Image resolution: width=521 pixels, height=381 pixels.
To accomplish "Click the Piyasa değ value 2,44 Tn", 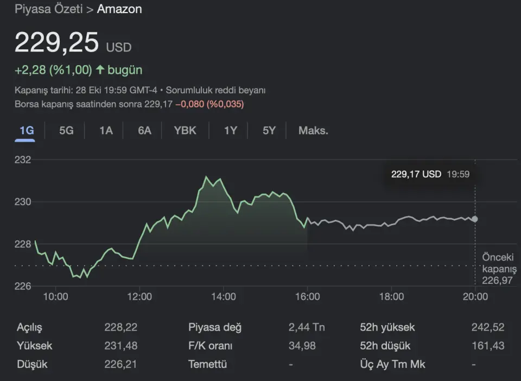I will click(307, 327).
